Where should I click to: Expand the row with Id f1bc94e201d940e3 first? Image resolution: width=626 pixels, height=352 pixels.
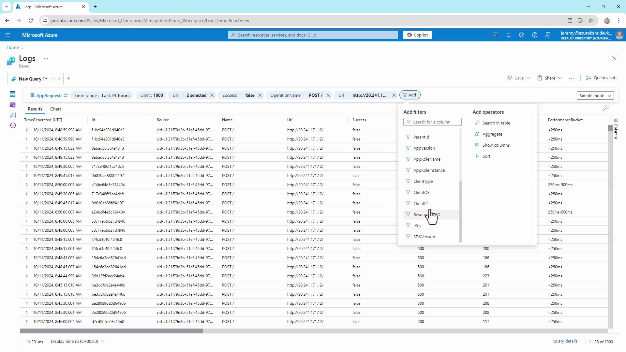[26, 130]
